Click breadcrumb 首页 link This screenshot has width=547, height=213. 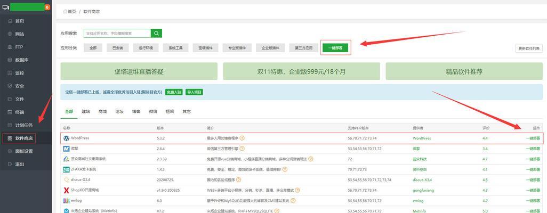click(x=72, y=12)
